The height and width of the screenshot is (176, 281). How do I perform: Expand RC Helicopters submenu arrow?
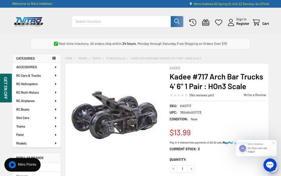[x=55, y=84]
